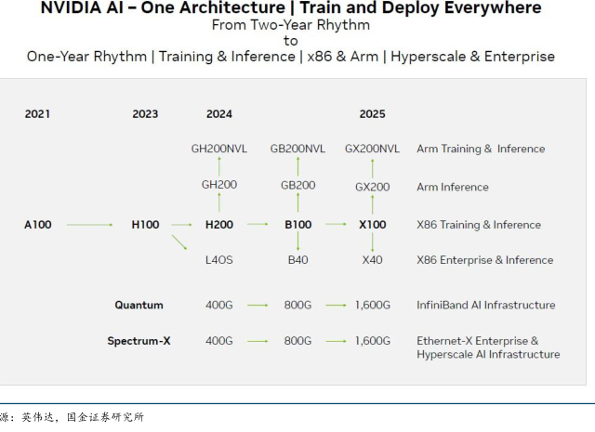Image resolution: width=595 pixels, height=432 pixels.
Task: Click the upward arrow above GH200
Action: (x=219, y=166)
